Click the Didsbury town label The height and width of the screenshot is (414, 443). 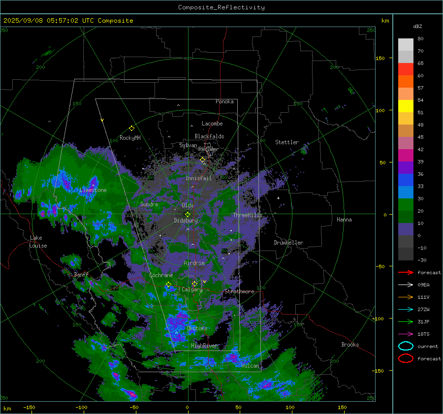click(186, 221)
